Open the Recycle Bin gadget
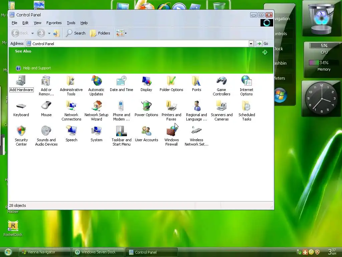The image size is (342, 257). [x=321, y=18]
